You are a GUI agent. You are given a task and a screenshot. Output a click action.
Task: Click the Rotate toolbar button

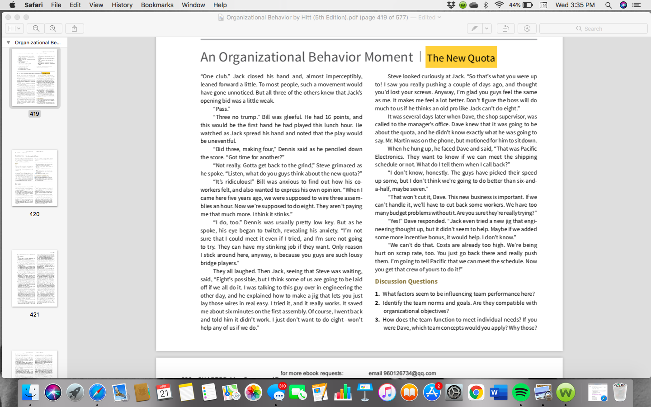click(x=505, y=28)
